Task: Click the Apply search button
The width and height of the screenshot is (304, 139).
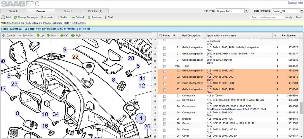Action: point(289,17)
